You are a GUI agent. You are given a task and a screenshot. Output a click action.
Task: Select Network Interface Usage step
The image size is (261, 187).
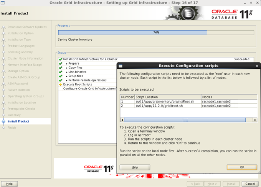pyautogui.click(x=25, y=65)
